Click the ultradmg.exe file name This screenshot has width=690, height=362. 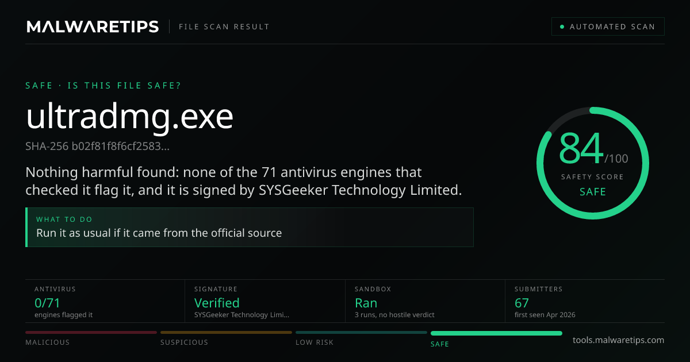pos(129,117)
